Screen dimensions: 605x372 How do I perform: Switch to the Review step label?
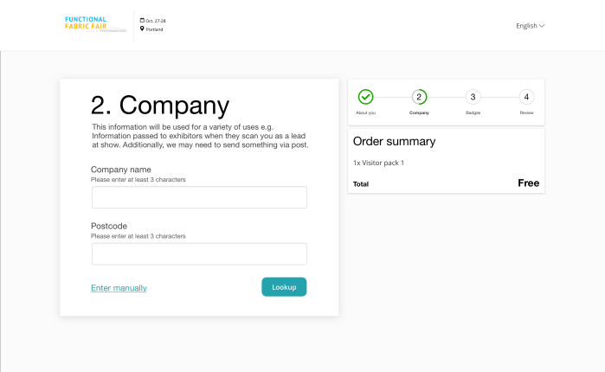point(527,113)
